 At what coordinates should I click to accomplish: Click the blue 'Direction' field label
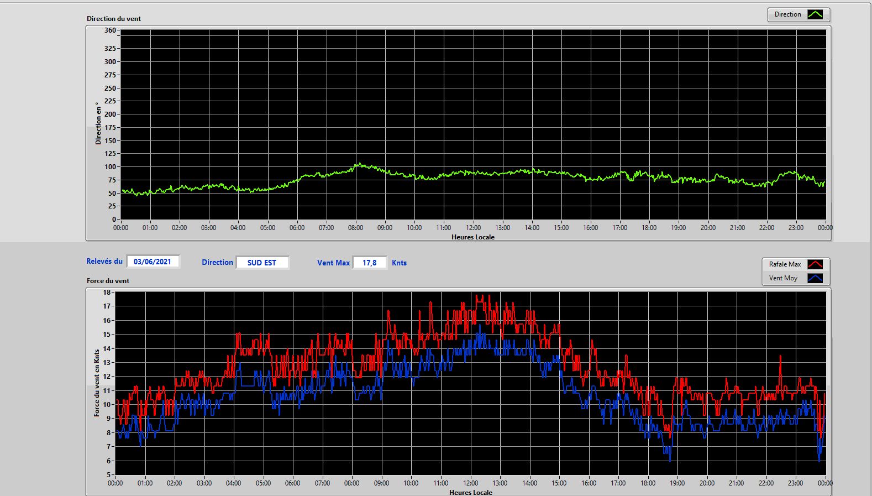pos(217,263)
